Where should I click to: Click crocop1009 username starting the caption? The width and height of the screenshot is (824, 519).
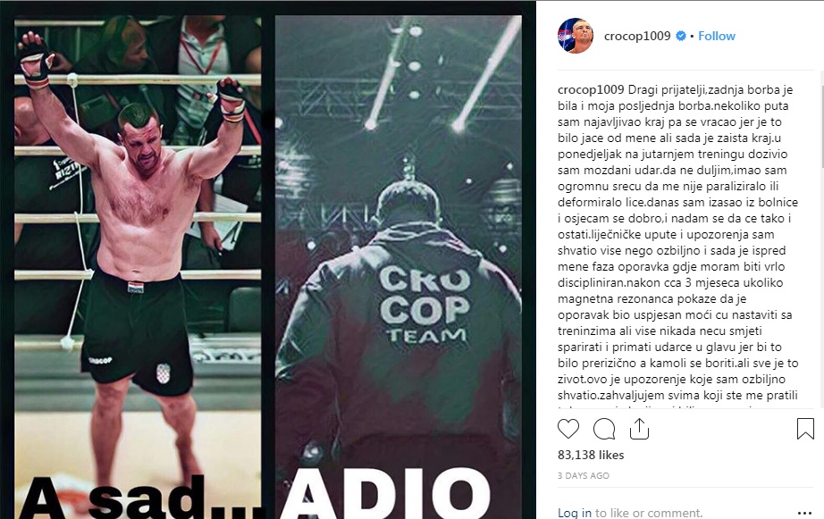tap(591, 89)
